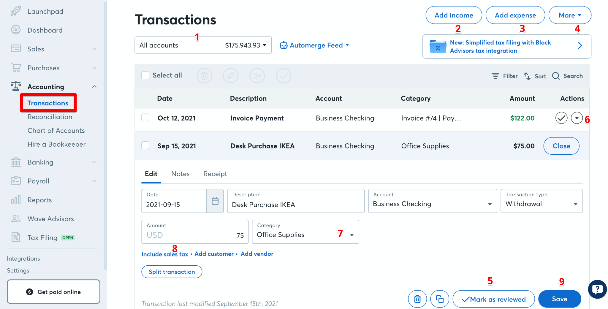Tick the Select all checkbox
This screenshot has height=309, width=608.
click(x=145, y=75)
